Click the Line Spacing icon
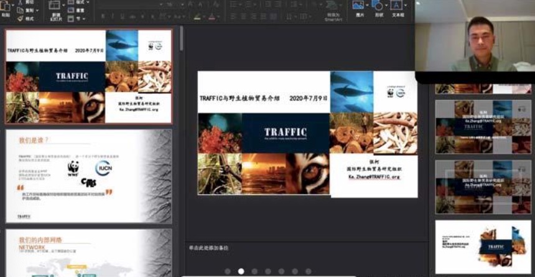The width and height of the screenshot is (535, 277). (295, 4)
